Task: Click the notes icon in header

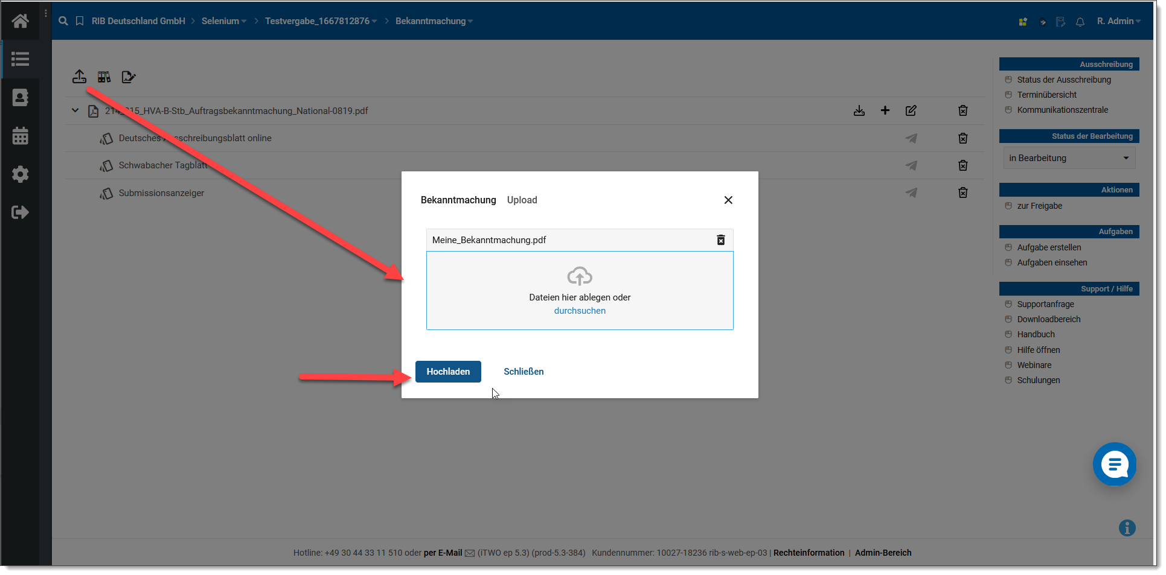Action: tap(1061, 22)
